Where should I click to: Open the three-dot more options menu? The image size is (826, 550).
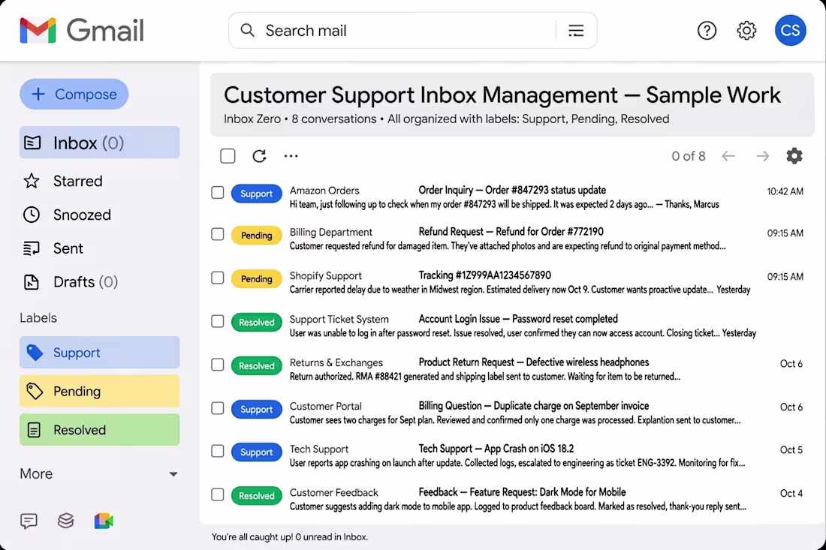[291, 156]
